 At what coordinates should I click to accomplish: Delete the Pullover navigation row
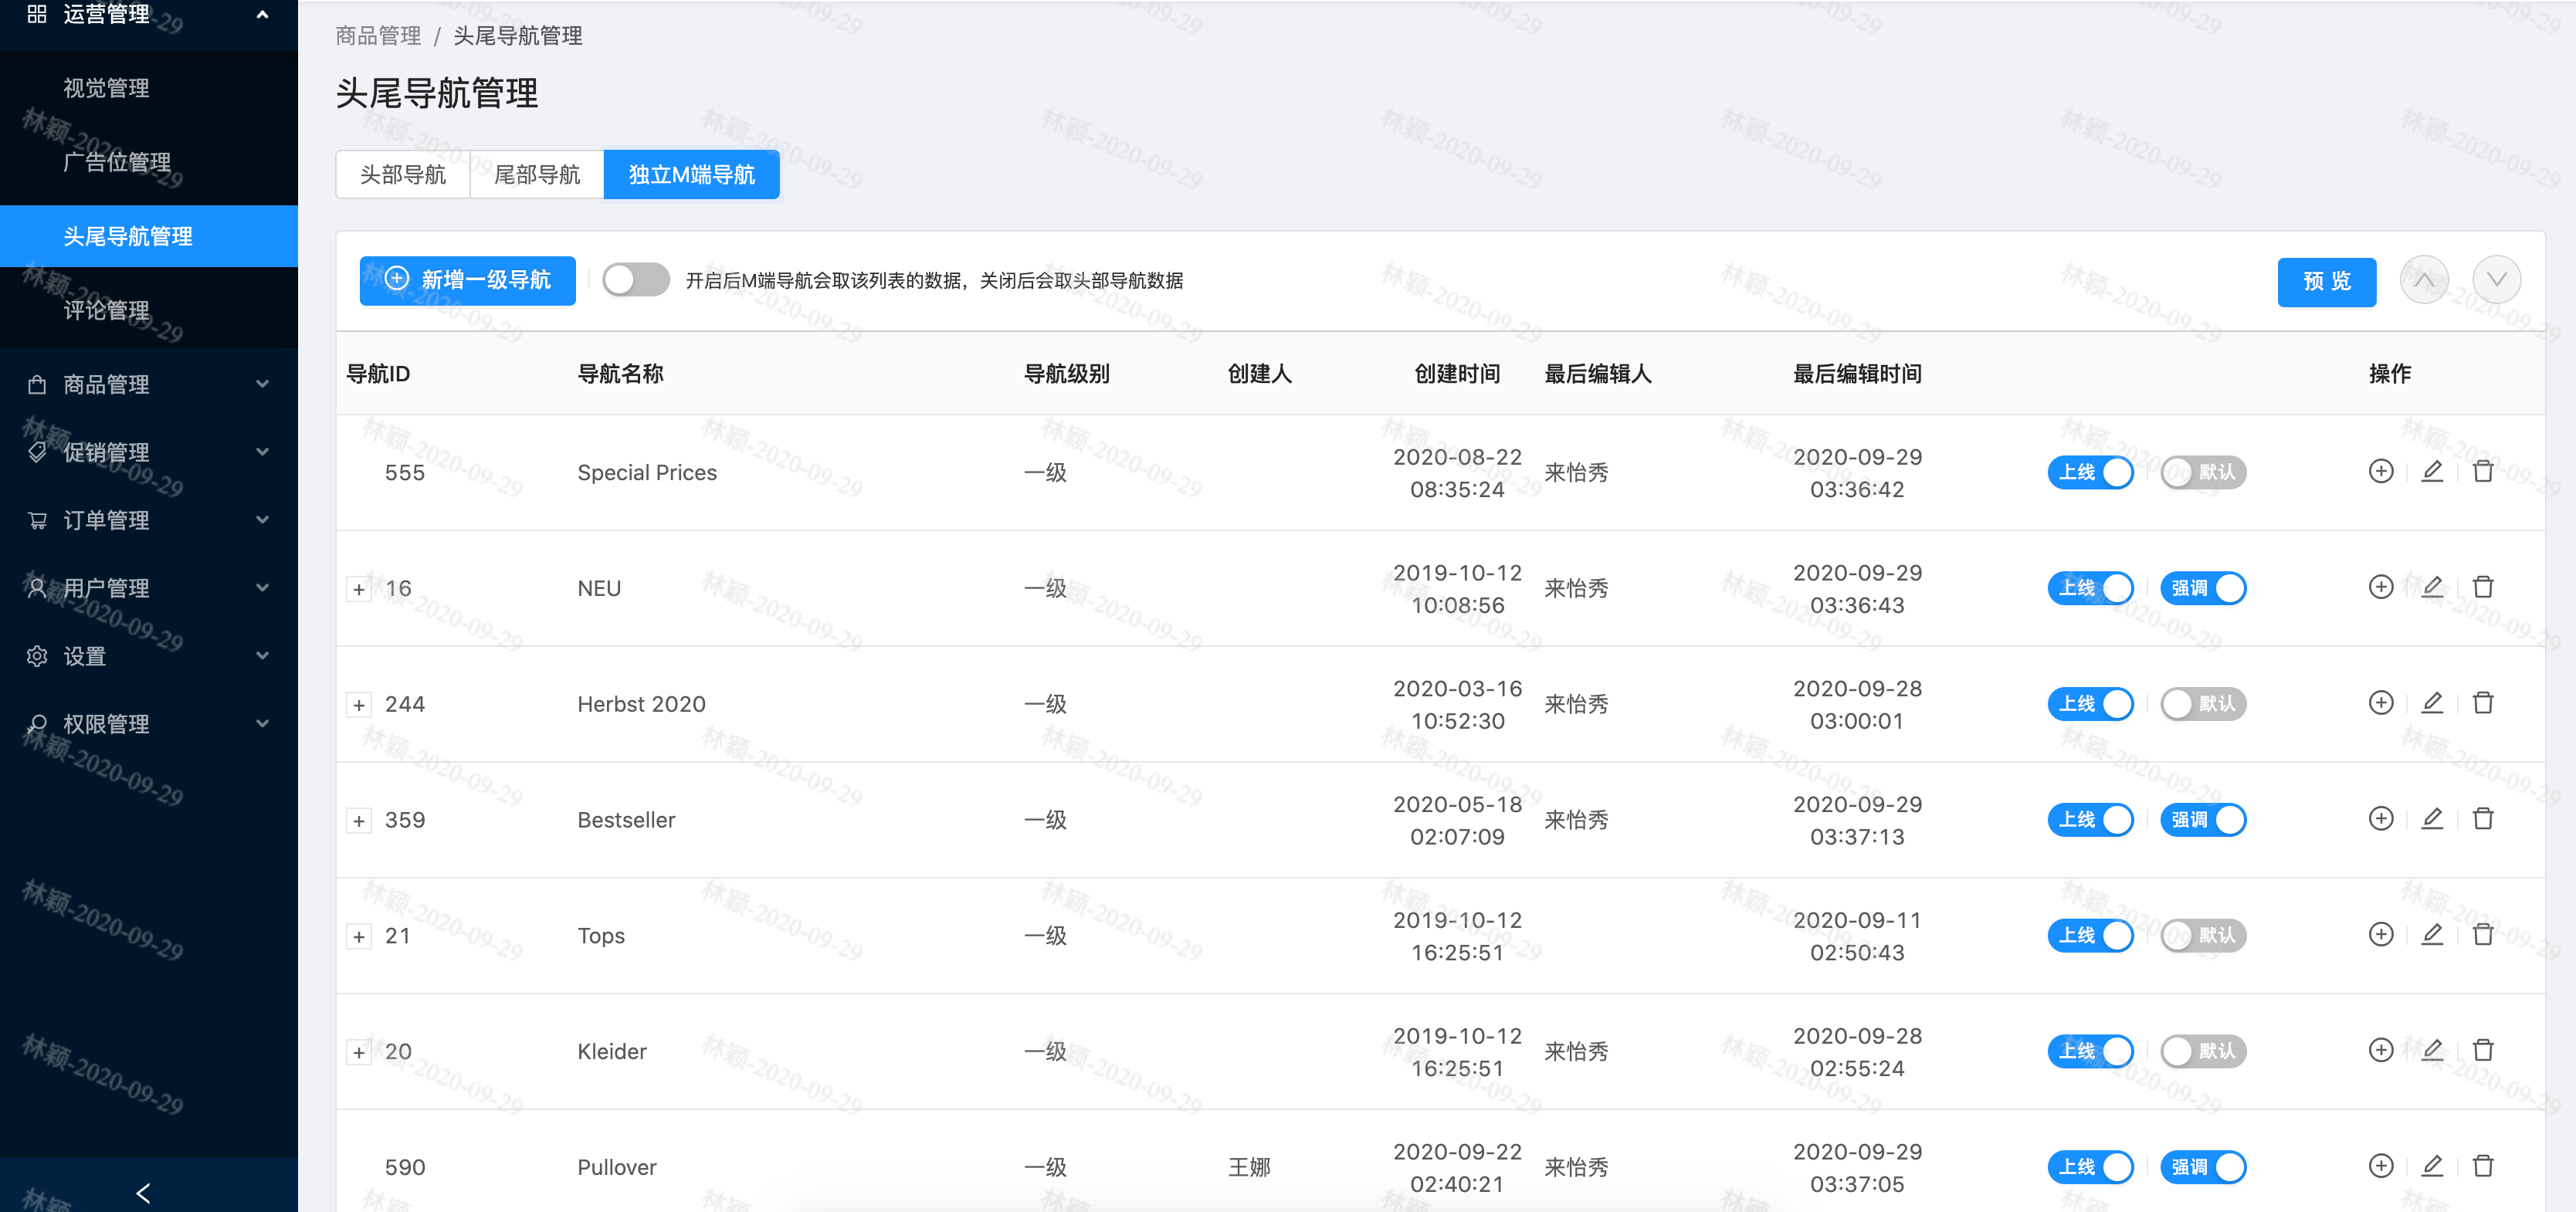coord(2482,1166)
